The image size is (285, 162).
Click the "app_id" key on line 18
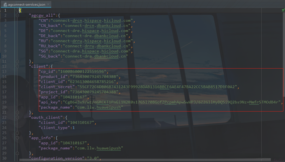coord(48,97)
